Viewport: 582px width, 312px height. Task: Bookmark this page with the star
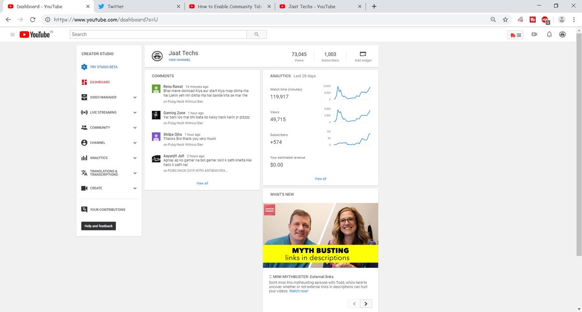(505, 19)
